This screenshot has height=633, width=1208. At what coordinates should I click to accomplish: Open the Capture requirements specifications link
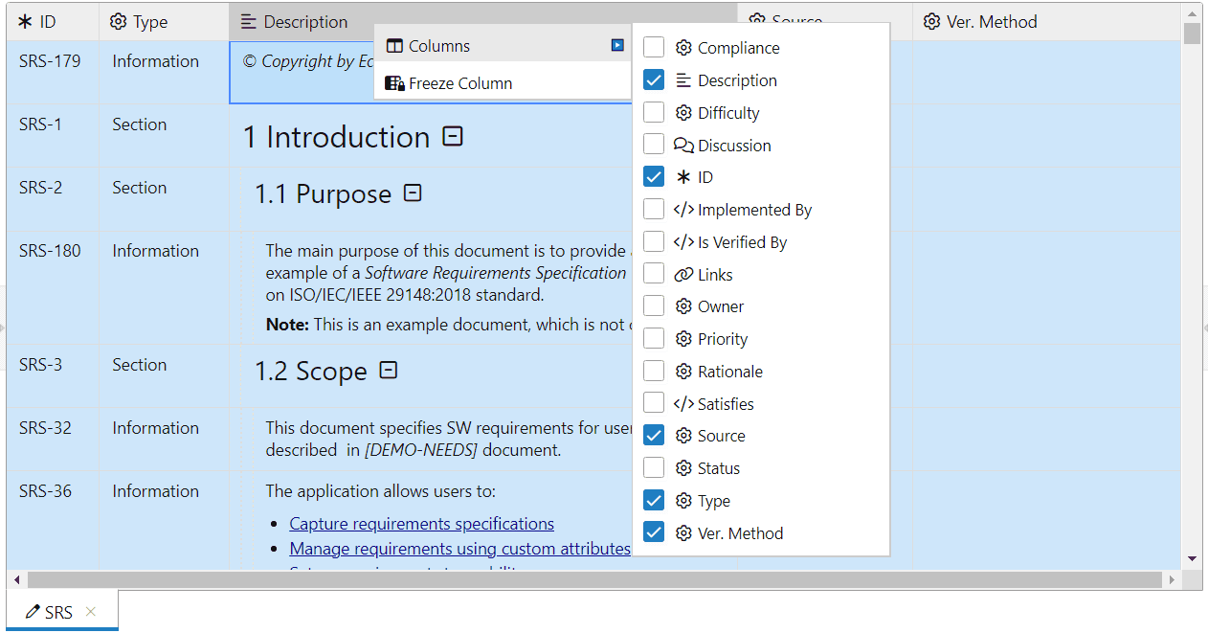tap(422, 524)
